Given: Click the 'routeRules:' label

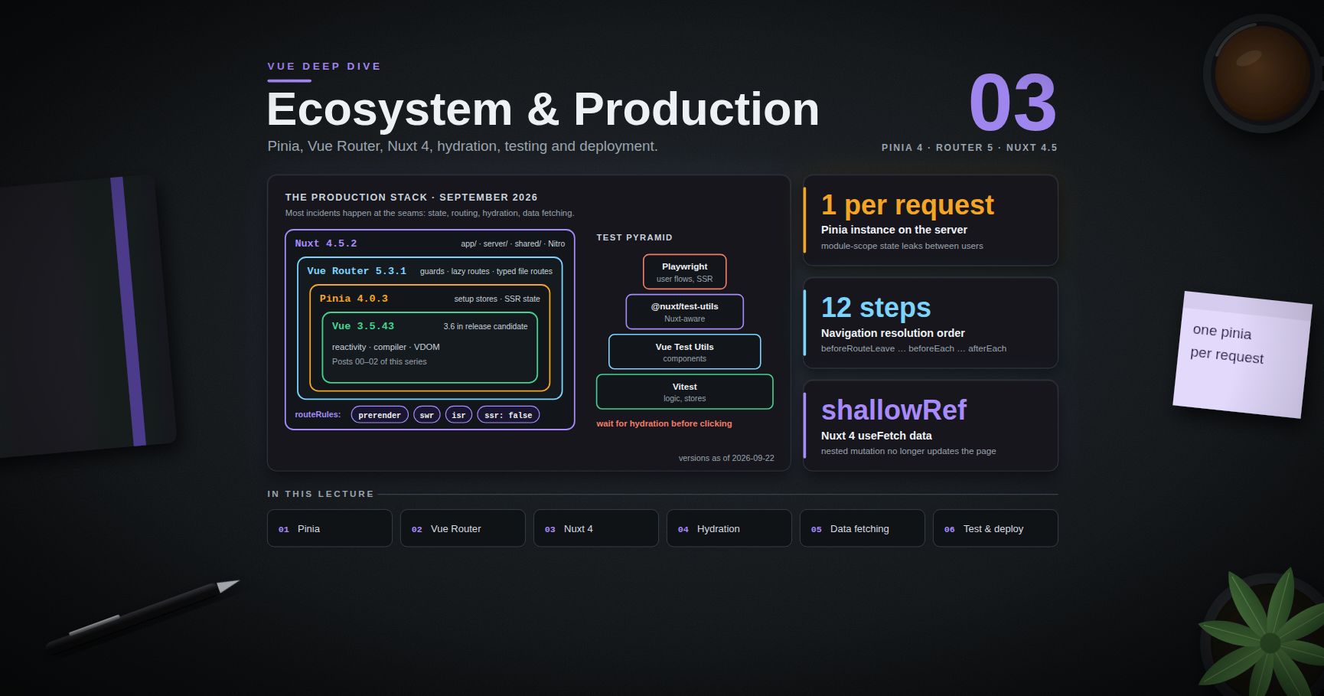Looking at the screenshot, I should click(x=318, y=414).
